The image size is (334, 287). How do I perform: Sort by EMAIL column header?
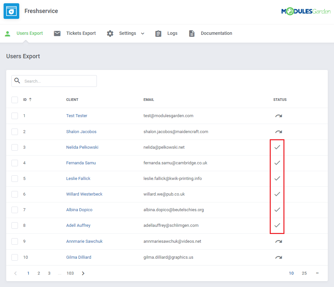tap(149, 100)
